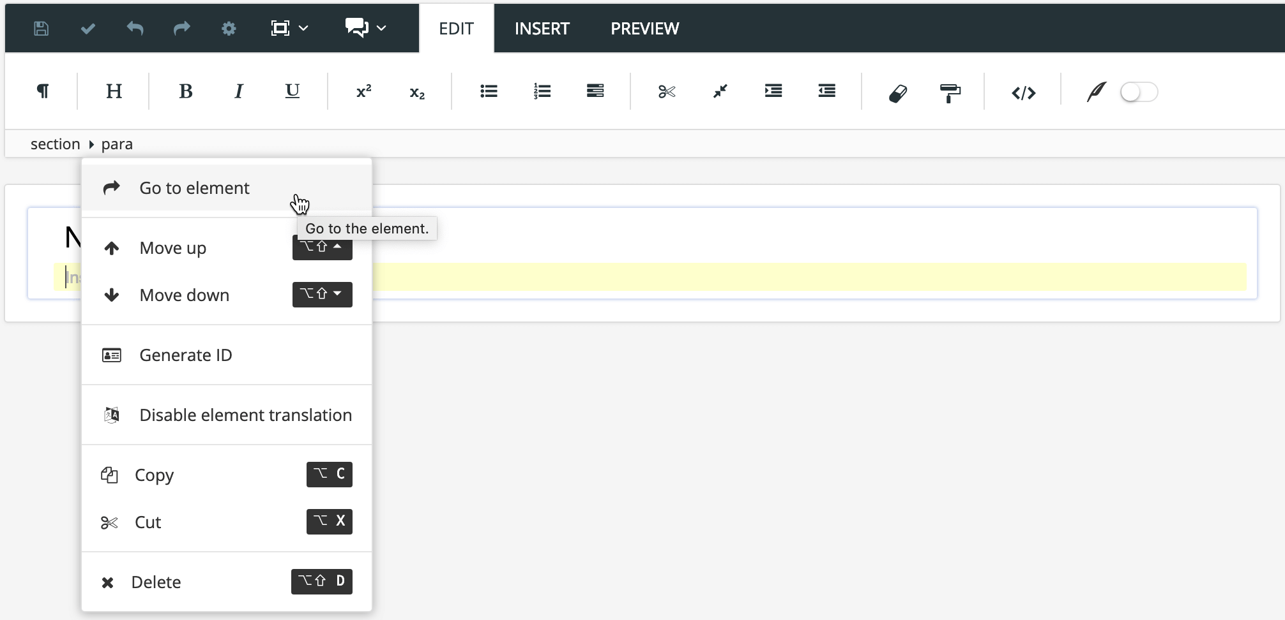
Task: Expand the comments dropdown arrow
Action: click(x=382, y=29)
